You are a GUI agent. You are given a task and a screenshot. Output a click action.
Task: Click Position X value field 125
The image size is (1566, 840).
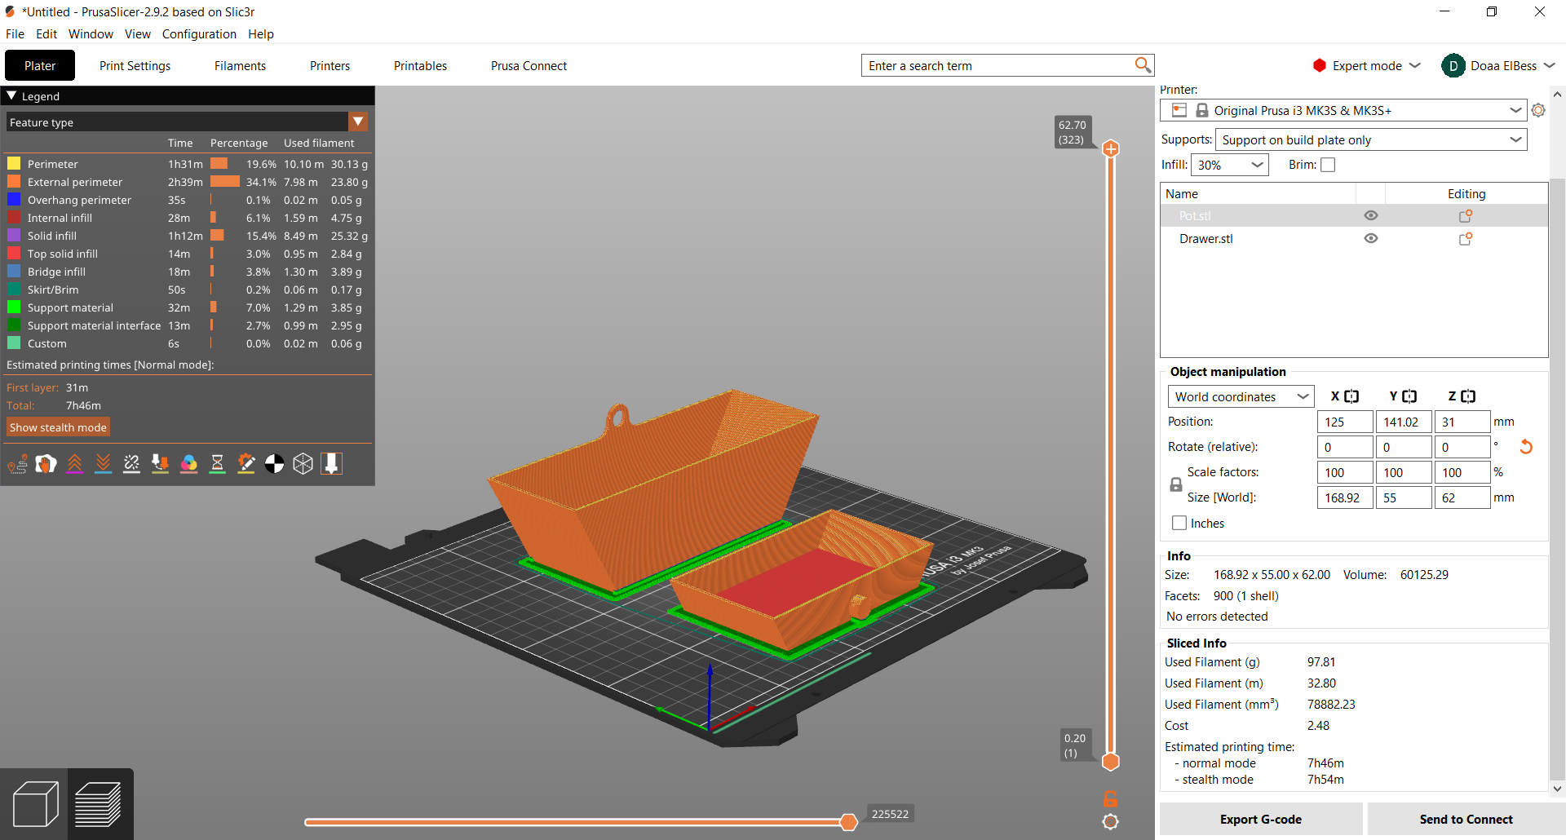[1345, 422]
